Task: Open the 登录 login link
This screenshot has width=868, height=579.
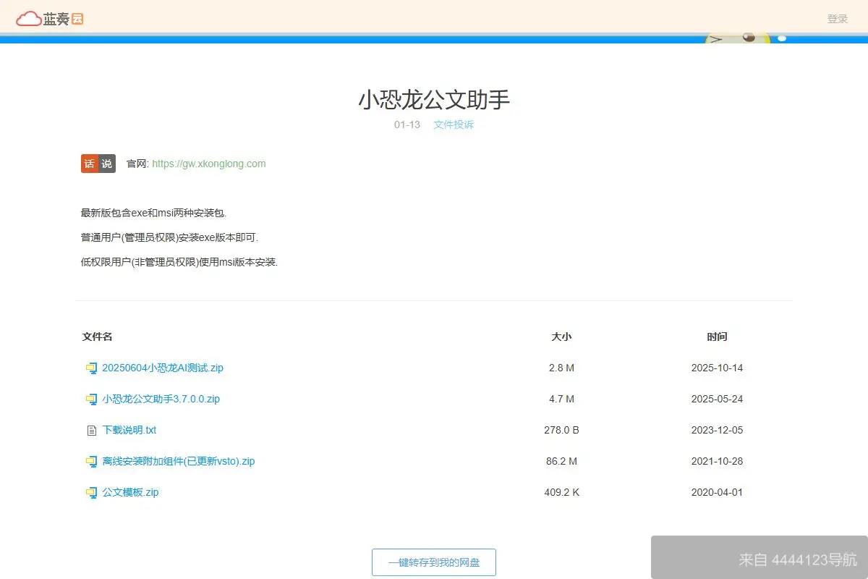Action: pos(837,18)
